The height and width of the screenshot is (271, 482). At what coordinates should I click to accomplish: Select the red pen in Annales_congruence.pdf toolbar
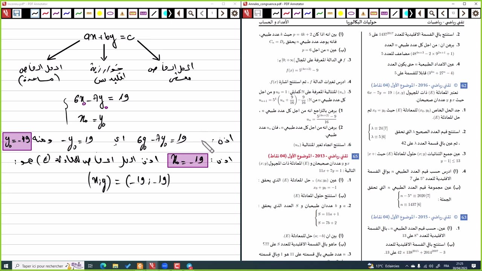pos(287,14)
